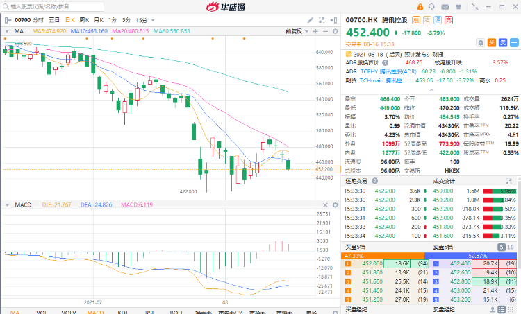Open TCEHY 腾讯控股(ADR) link

(x=388, y=71)
